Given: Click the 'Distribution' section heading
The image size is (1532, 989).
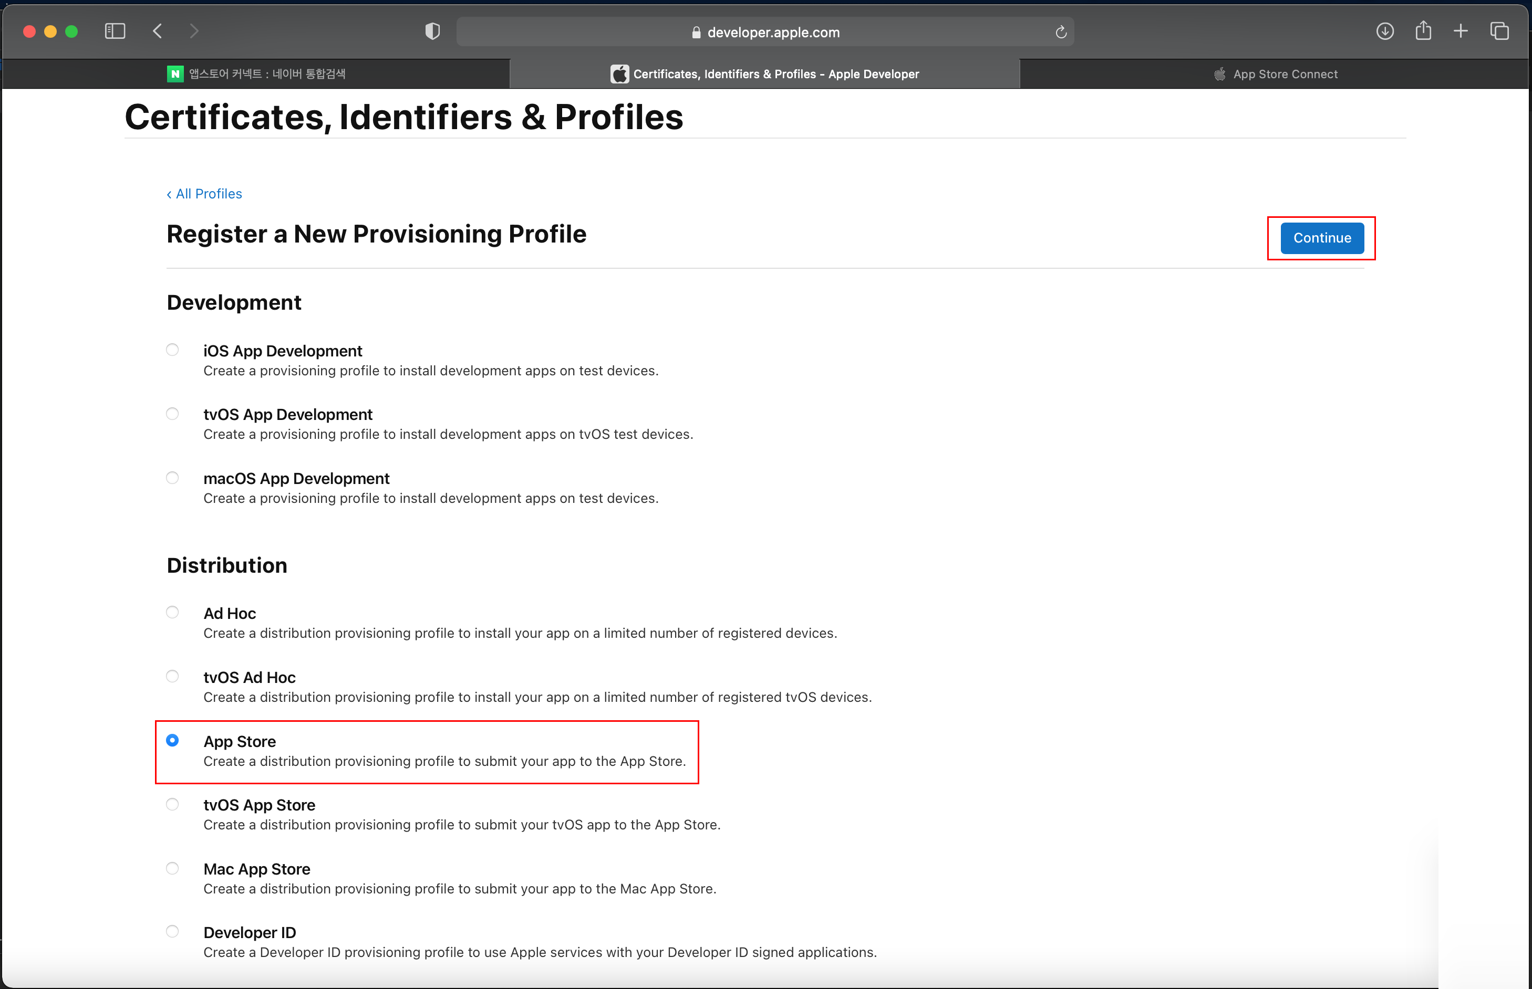Looking at the screenshot, I should tap(227, 566).
